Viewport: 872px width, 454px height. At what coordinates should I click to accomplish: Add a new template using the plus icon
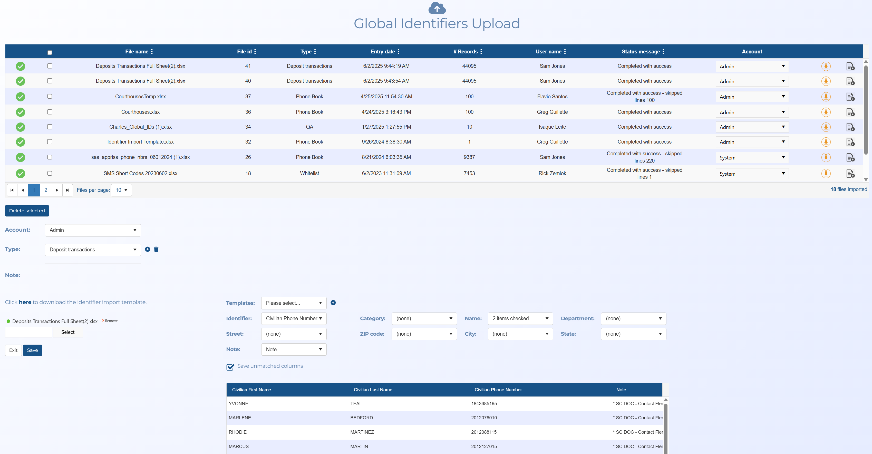coord(333,302)
